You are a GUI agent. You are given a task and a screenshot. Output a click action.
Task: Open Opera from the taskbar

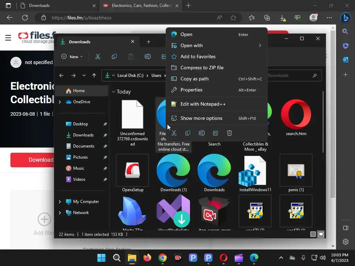pyautogui.click(x=224, y=258)
